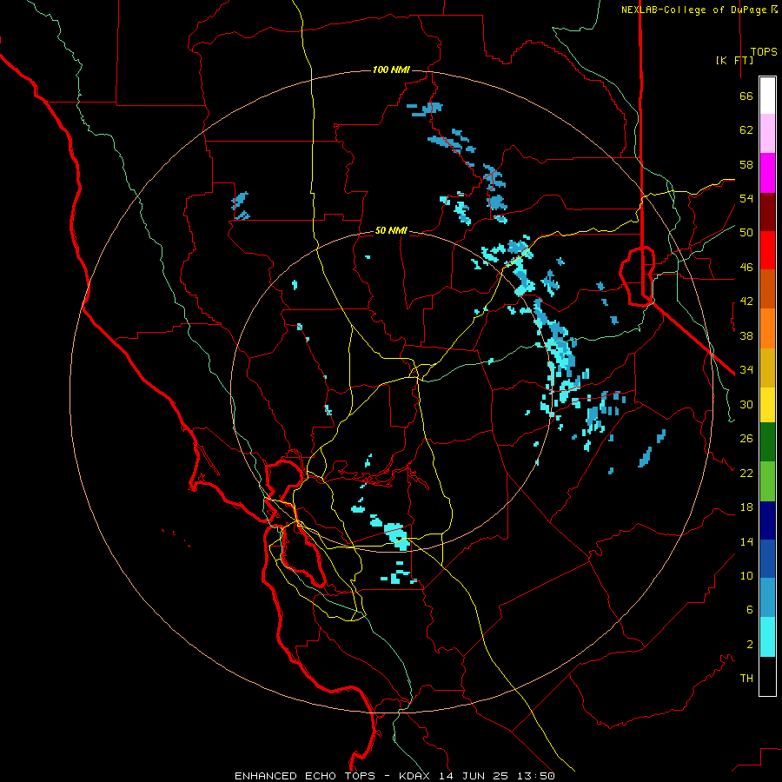Click the legend value "66"
The height and width of the screenshot is (782, 782).
(746, 96)
